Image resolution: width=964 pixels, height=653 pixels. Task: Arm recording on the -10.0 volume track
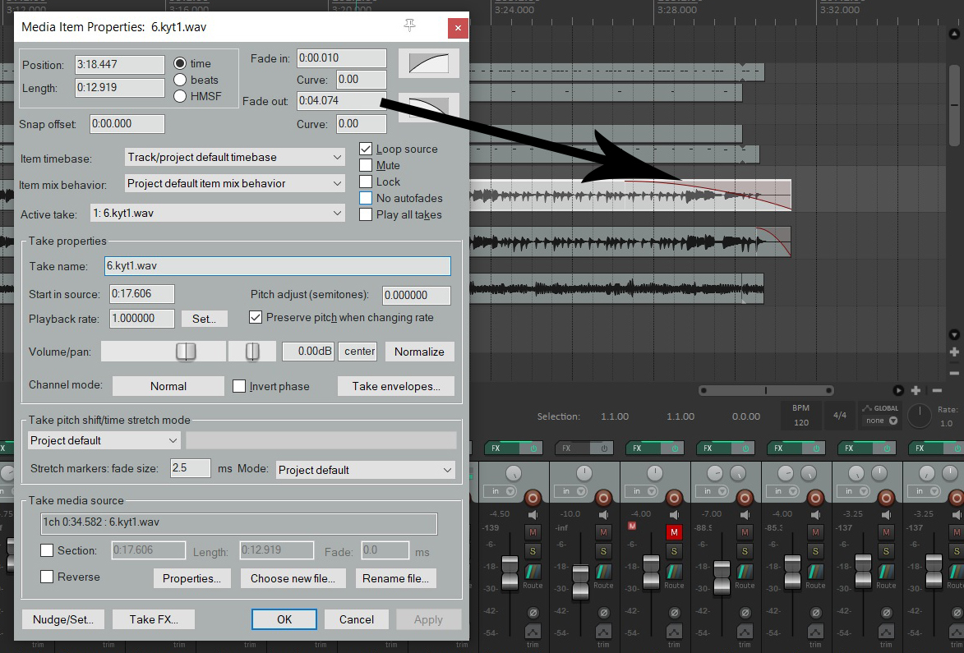pyautogui.click(x=603, y=498)
